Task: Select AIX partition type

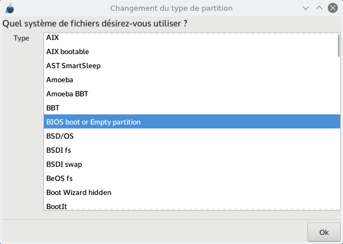Action: point(192,38)
